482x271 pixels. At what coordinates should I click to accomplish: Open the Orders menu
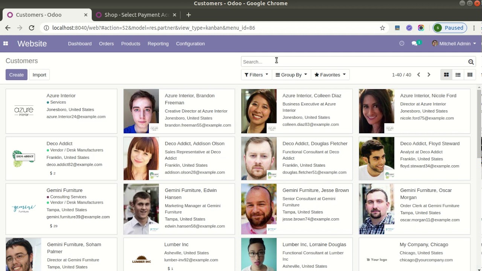[x=106, y=44]
